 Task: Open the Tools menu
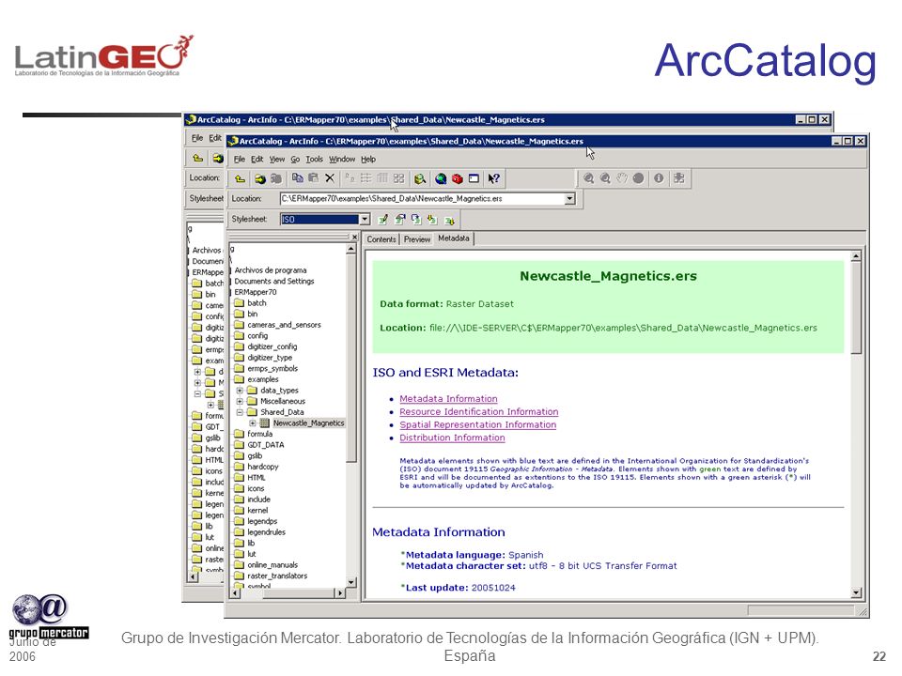[x=314, y=160]
